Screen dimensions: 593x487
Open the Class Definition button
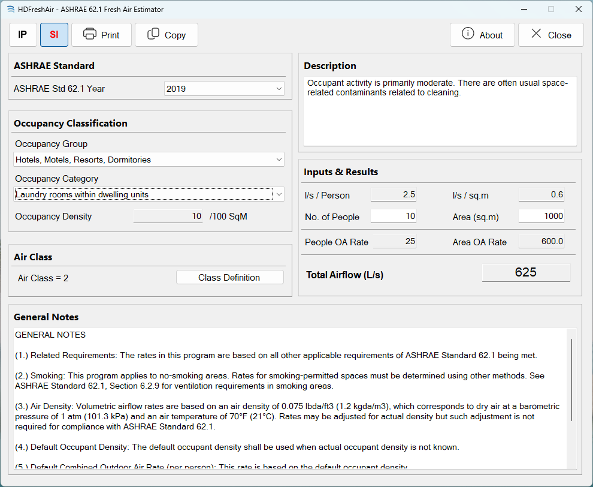(229, 278)
